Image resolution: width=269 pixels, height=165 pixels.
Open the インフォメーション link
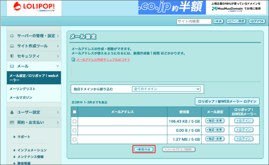pos(32,150)
